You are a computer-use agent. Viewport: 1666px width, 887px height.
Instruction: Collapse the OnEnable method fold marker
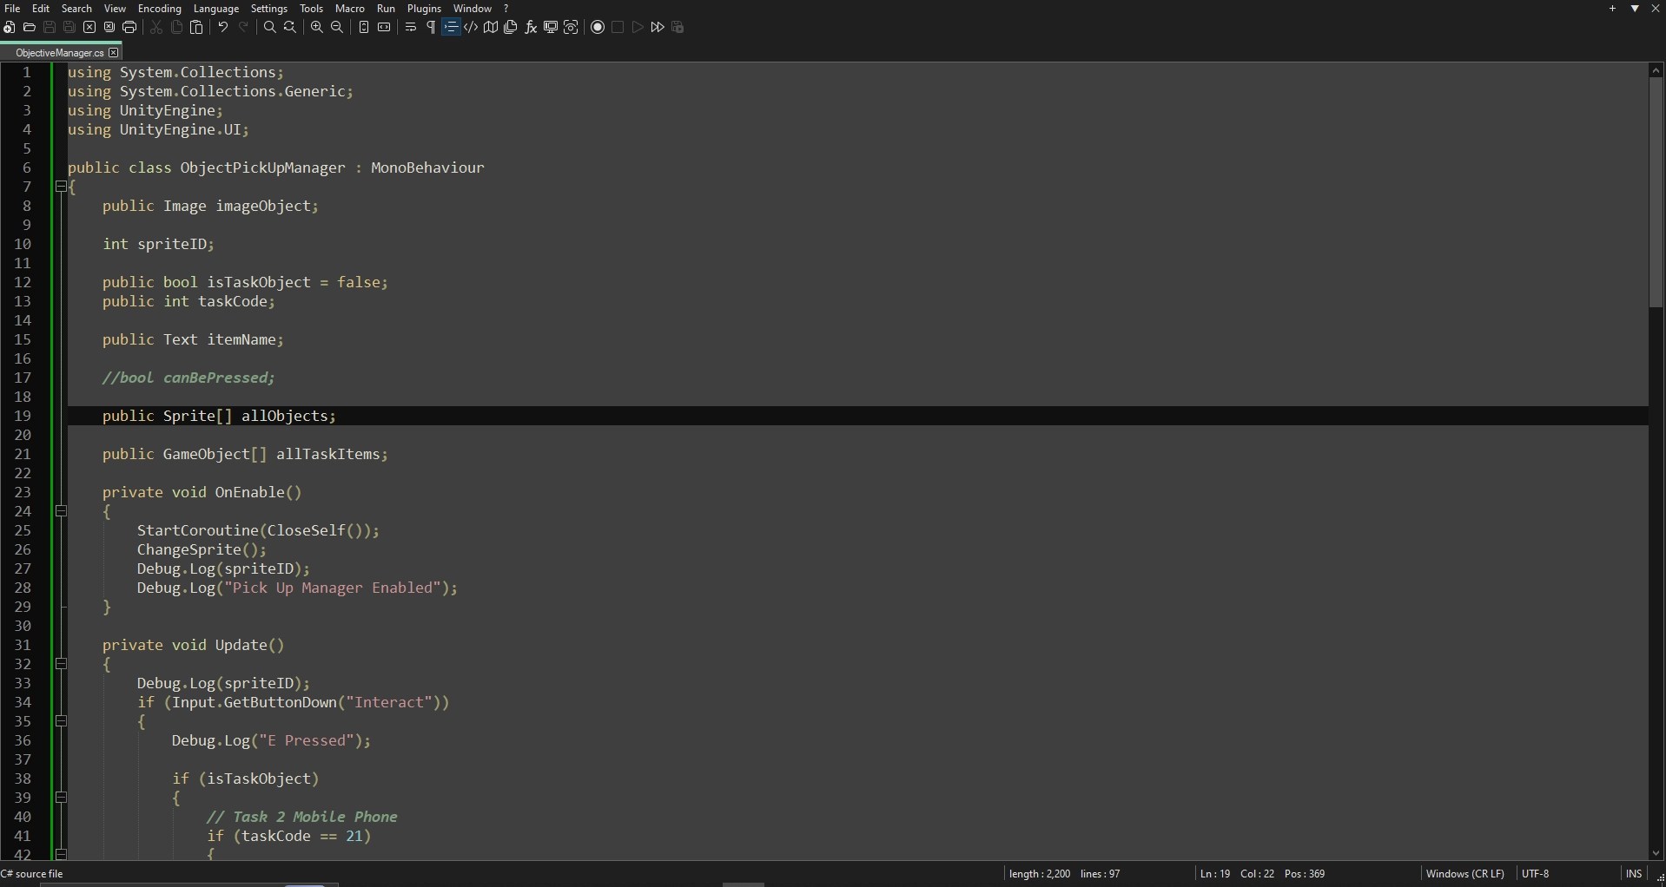tap(60, 512)
